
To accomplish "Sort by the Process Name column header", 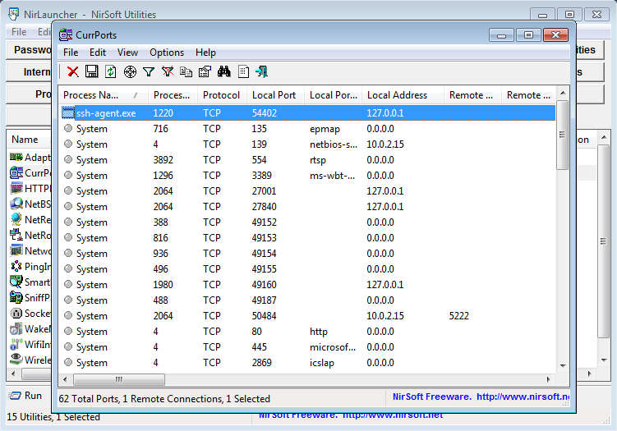I will 90,95.
